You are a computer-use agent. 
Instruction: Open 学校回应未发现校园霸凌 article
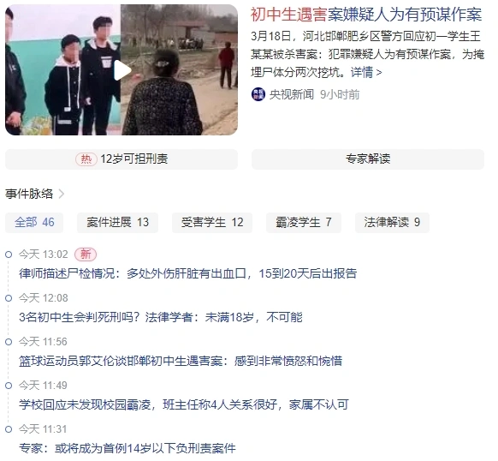(x=184, y=404)
